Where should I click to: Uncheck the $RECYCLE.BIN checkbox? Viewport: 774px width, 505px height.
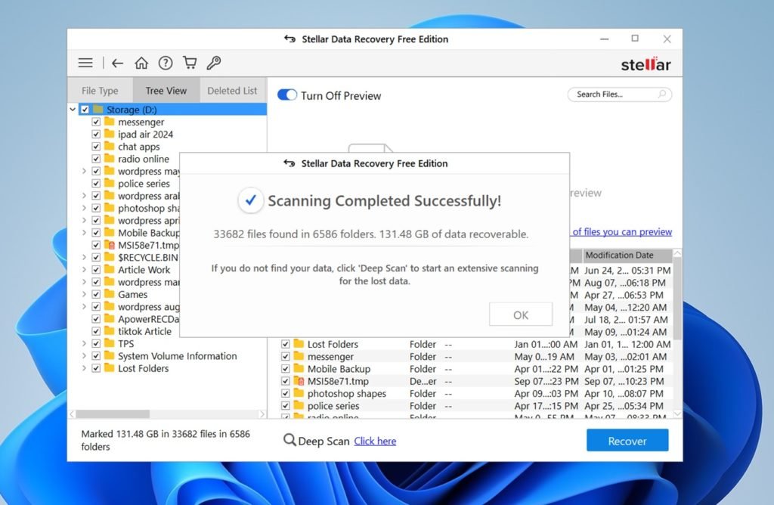pos(96,257)
